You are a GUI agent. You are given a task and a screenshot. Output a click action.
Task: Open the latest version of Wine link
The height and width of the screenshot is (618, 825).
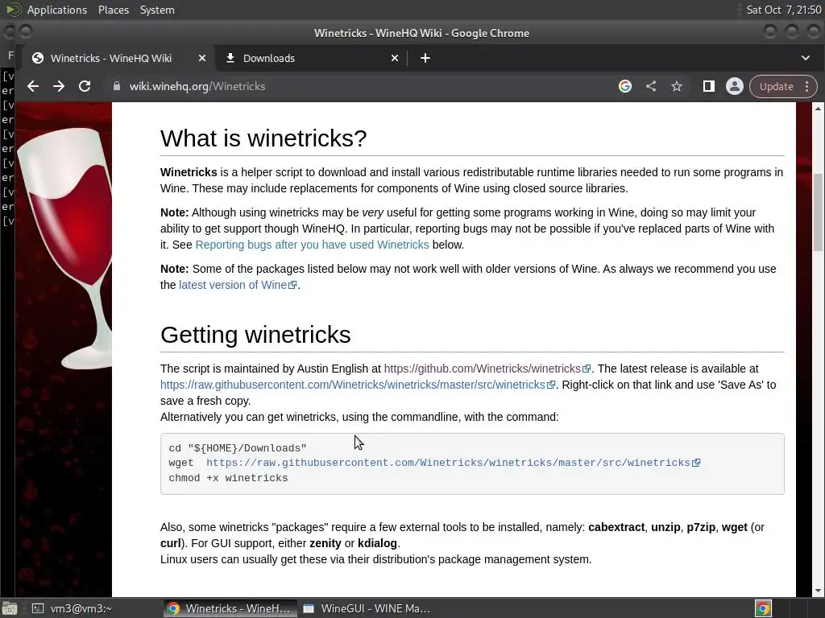coord(238,285)
